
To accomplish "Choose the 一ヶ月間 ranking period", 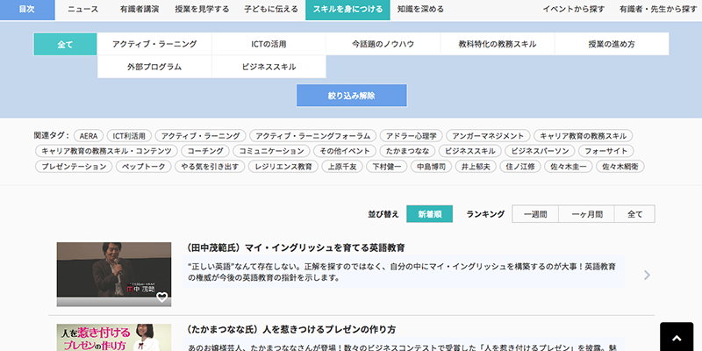I will tap(587, 214).
